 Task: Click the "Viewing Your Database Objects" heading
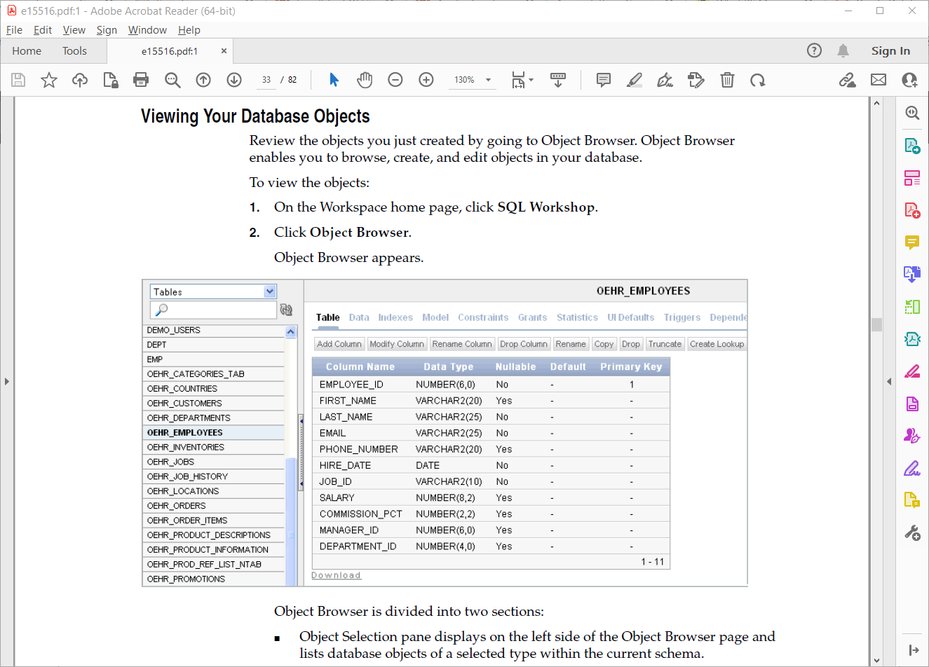click(255, 116)
